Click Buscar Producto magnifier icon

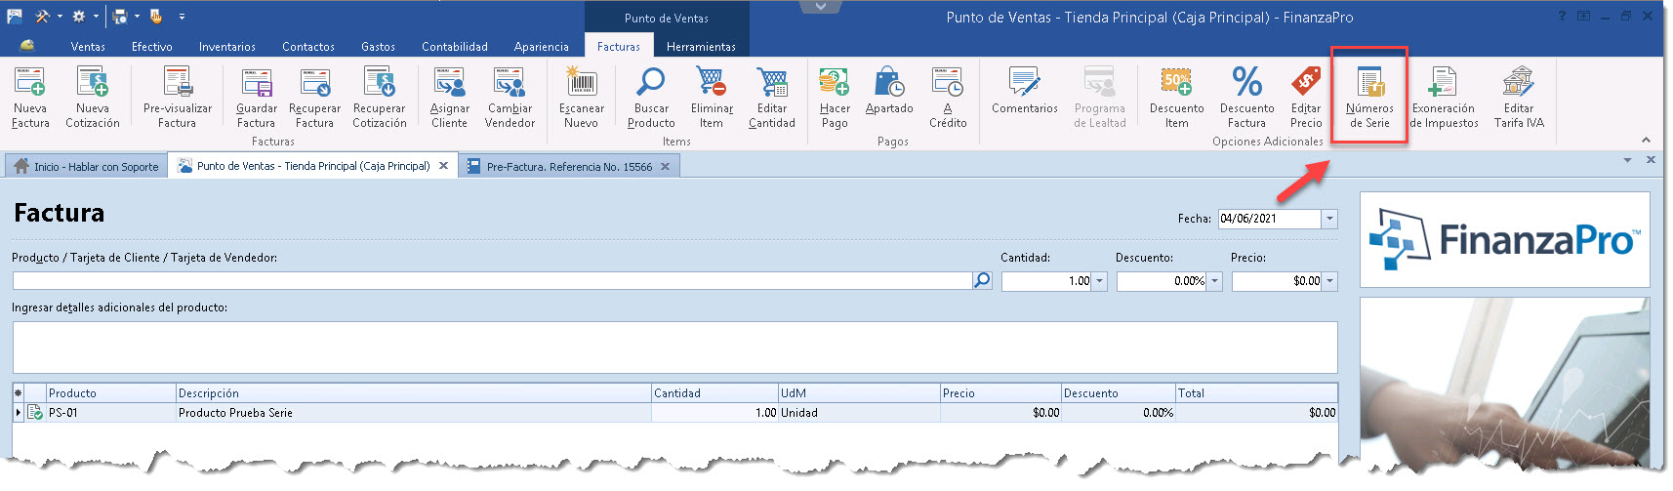tap(651, 82)
